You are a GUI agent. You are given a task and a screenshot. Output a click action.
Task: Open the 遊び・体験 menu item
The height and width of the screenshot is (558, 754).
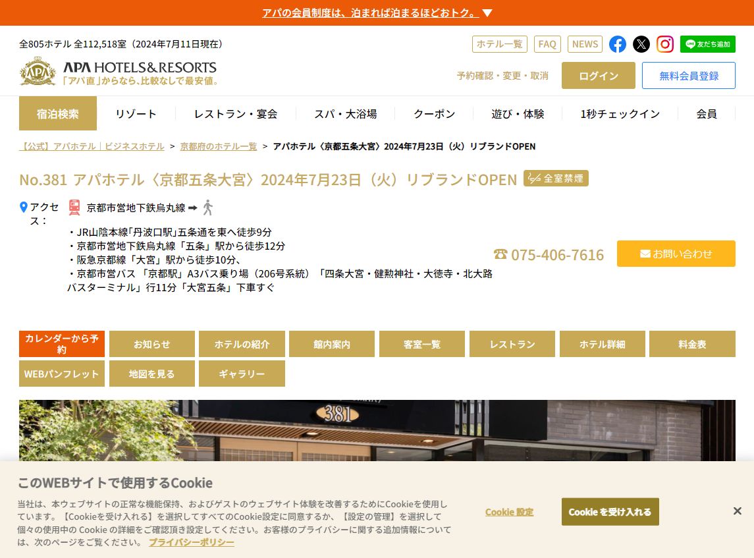coord(518,113)
